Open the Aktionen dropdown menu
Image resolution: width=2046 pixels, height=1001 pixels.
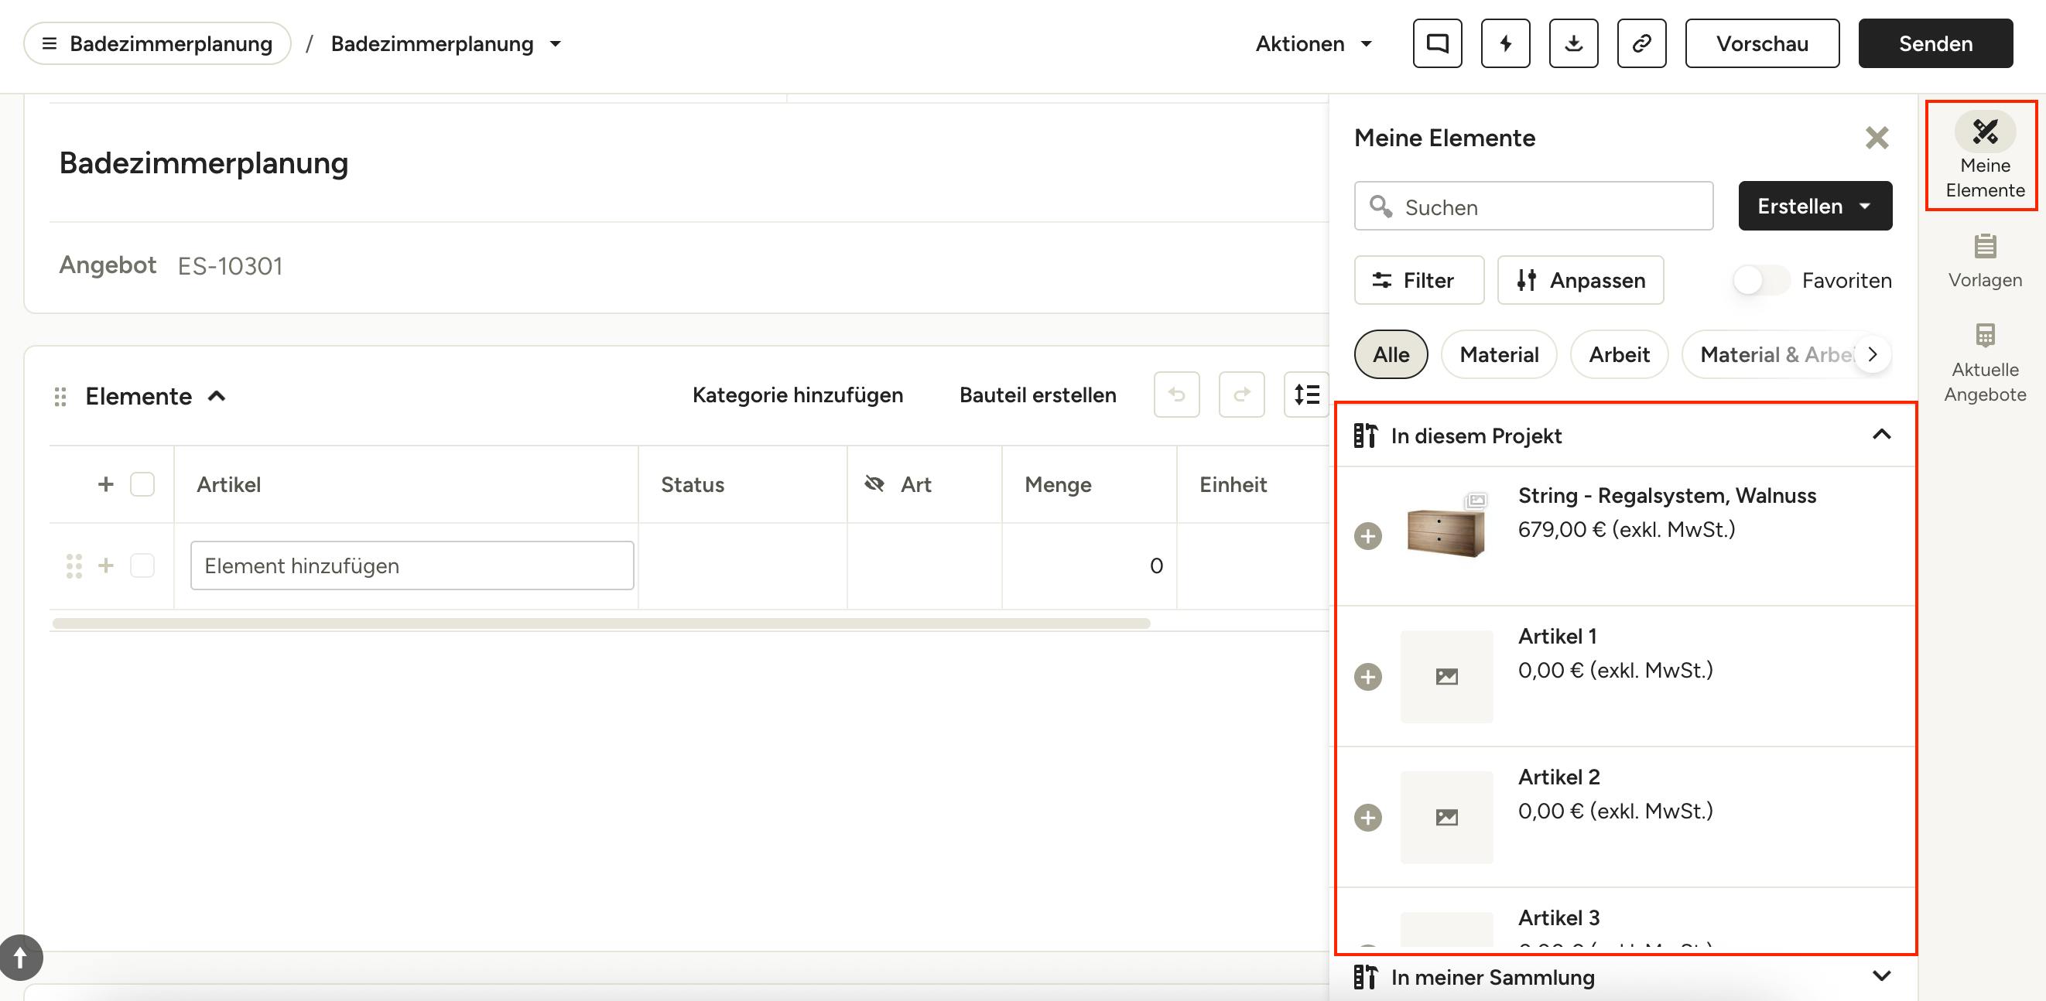point(1314,43)
